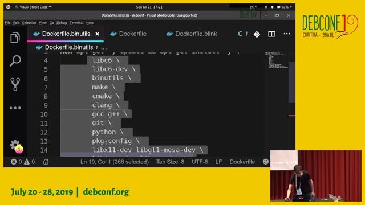Open the Terminal menu
Image resolution: width=365 pixels, height=205 pixels.
(76, 23)
